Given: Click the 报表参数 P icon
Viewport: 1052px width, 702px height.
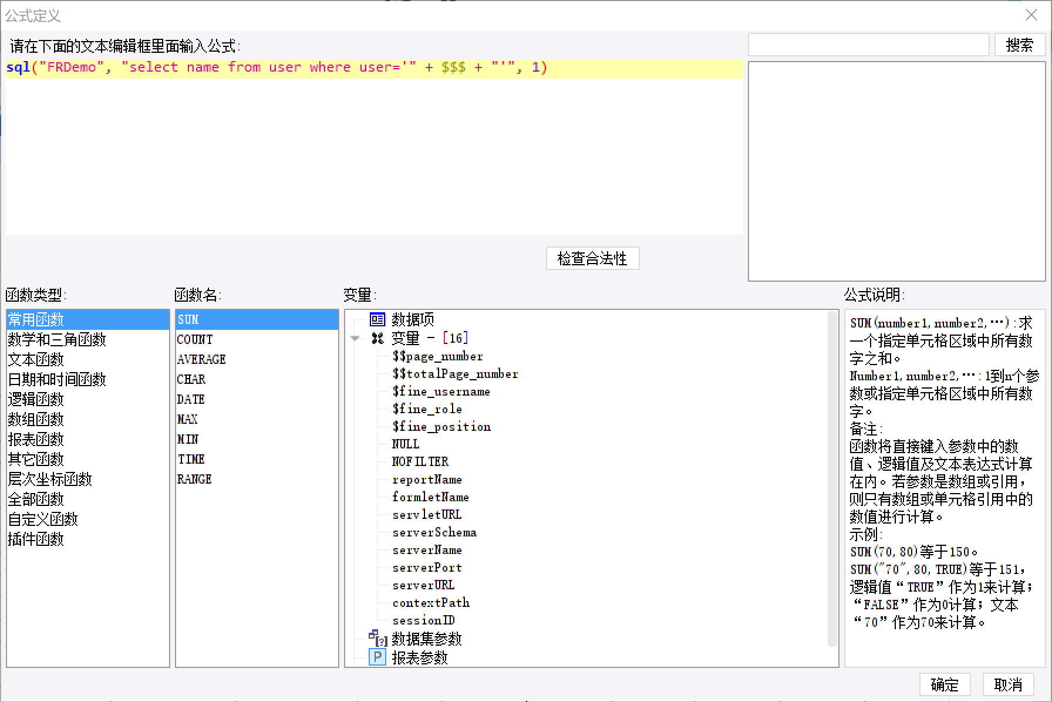Looking at the screenshot, I should point(377,657).
